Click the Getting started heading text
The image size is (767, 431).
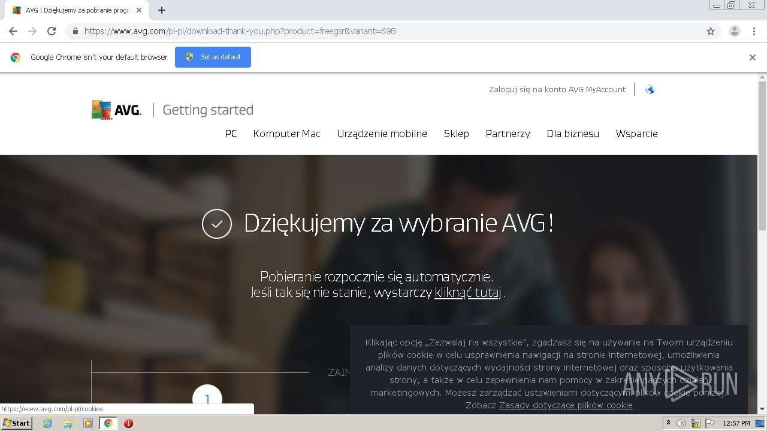[x=208, y=110]
